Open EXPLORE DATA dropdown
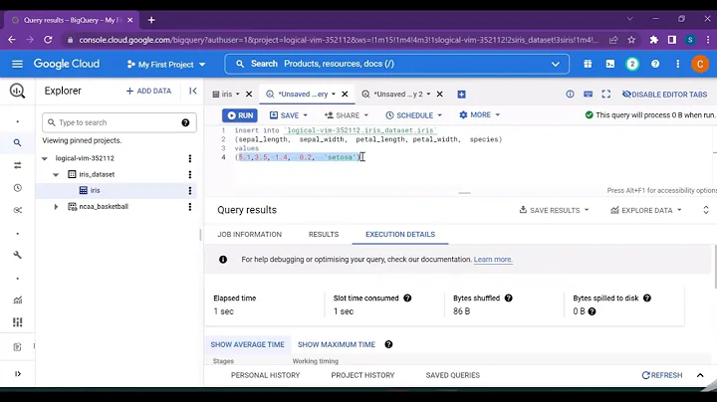 click(646, 210)
